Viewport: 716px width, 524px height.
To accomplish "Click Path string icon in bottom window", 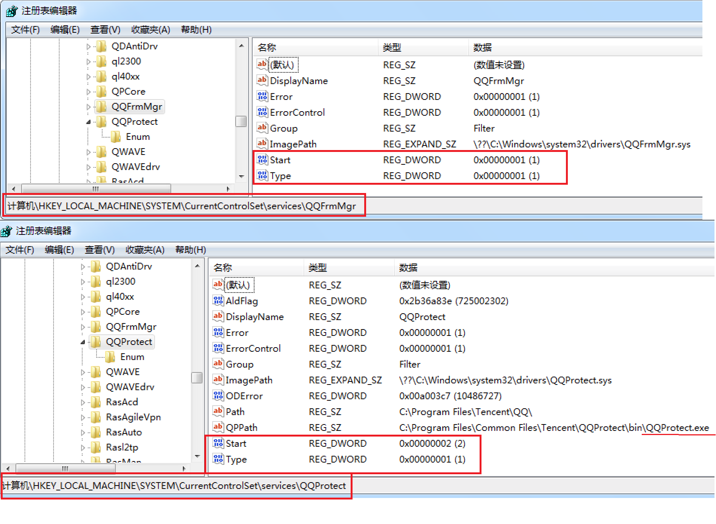I will tap(218, 411).
